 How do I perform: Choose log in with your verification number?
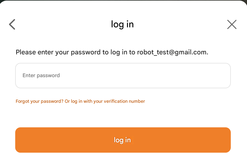pyautogui.click(x=108, y=101)
